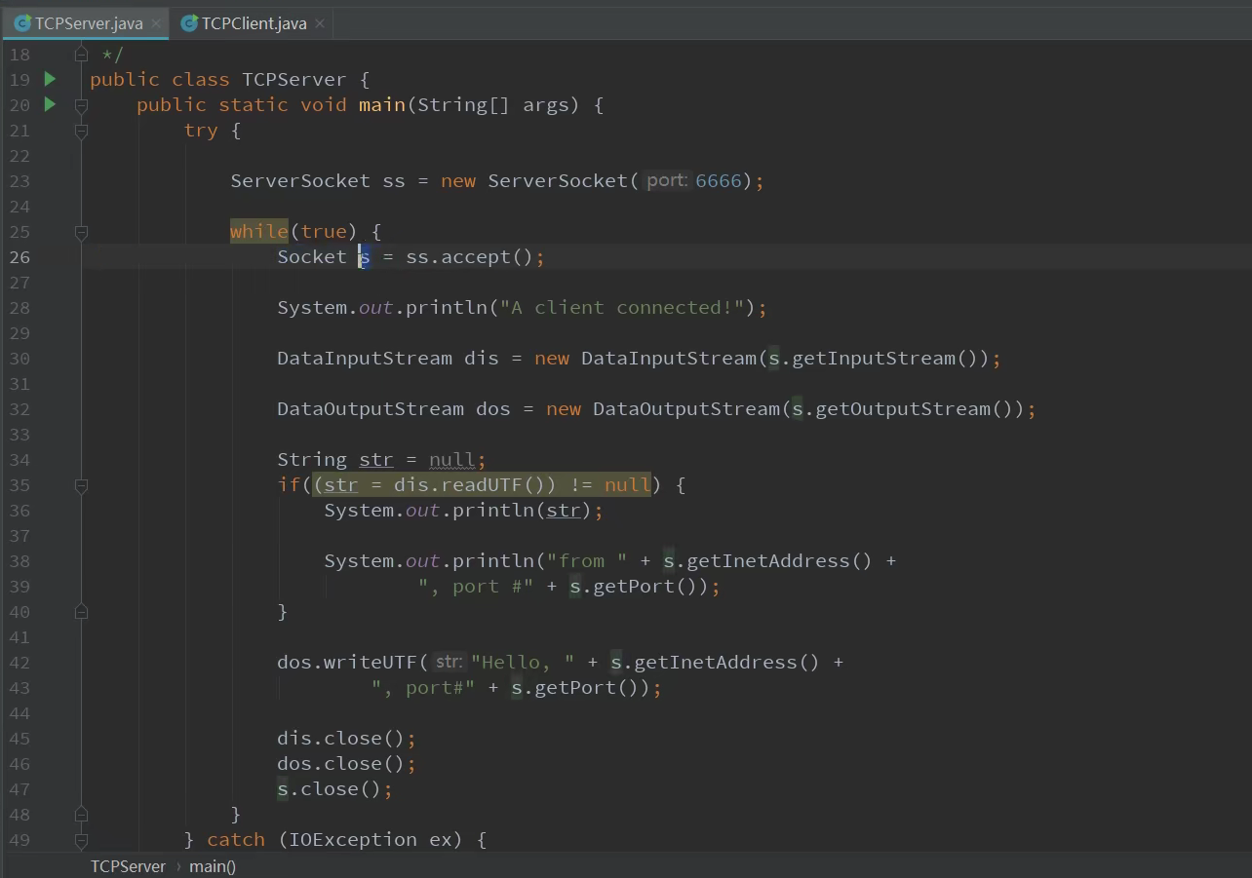
Task: Click the fold end marker on line 48
Action: point(81,814)
